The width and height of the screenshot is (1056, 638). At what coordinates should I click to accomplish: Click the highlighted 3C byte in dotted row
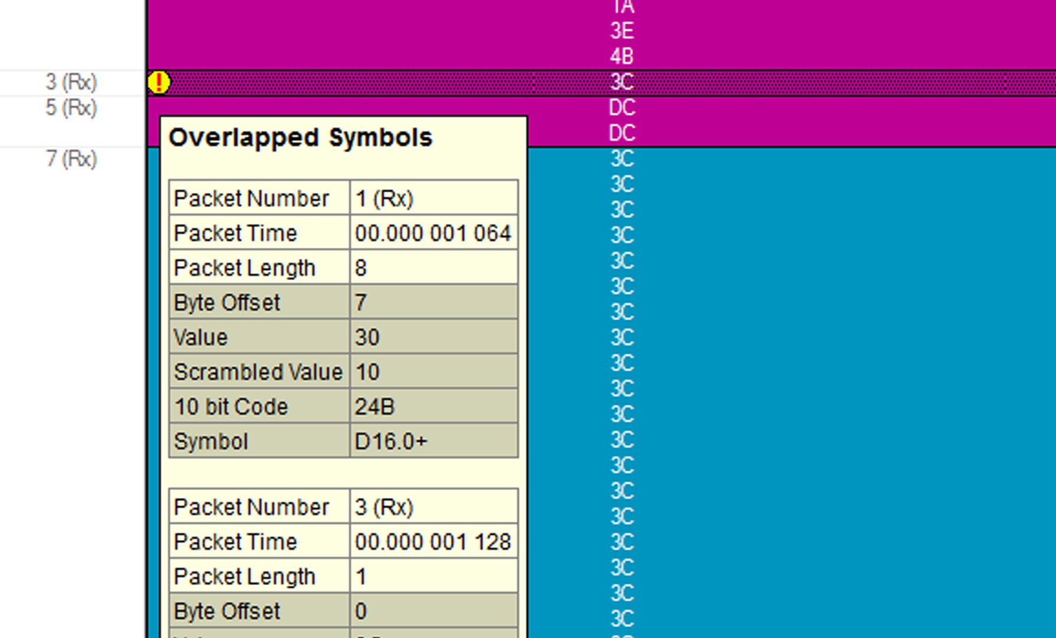click(622, 82)
